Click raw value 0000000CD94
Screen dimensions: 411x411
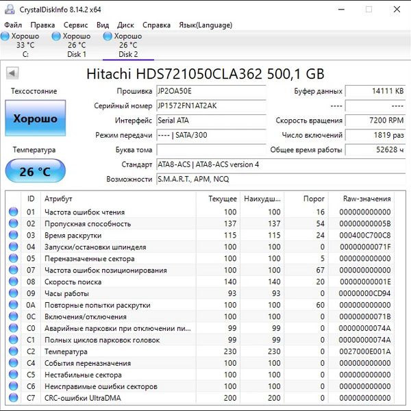[364, 293]
